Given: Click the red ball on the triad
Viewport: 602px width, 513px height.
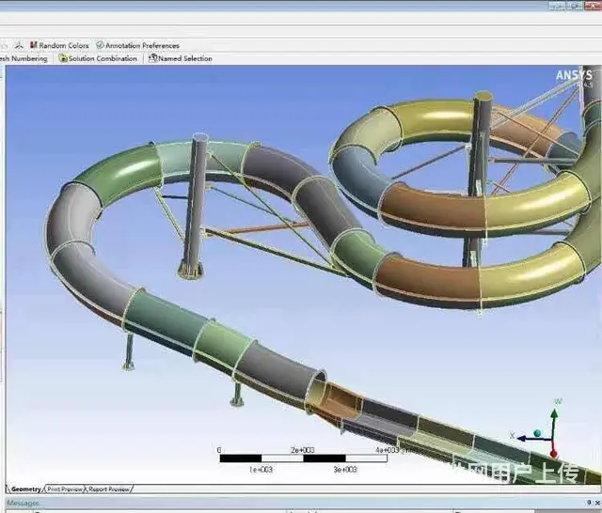Looking at the screenshot, I should coord(554,455).
